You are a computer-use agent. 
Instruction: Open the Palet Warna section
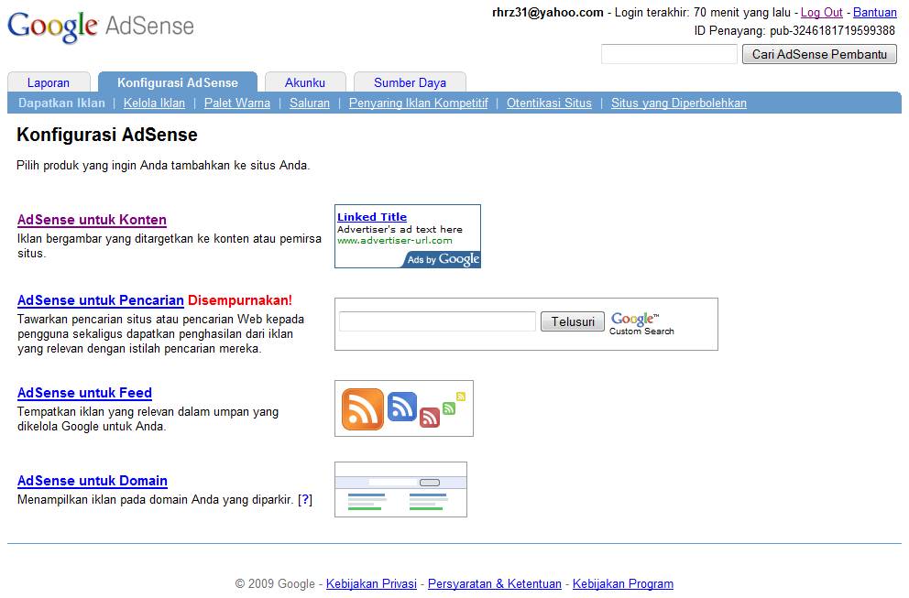237,103
